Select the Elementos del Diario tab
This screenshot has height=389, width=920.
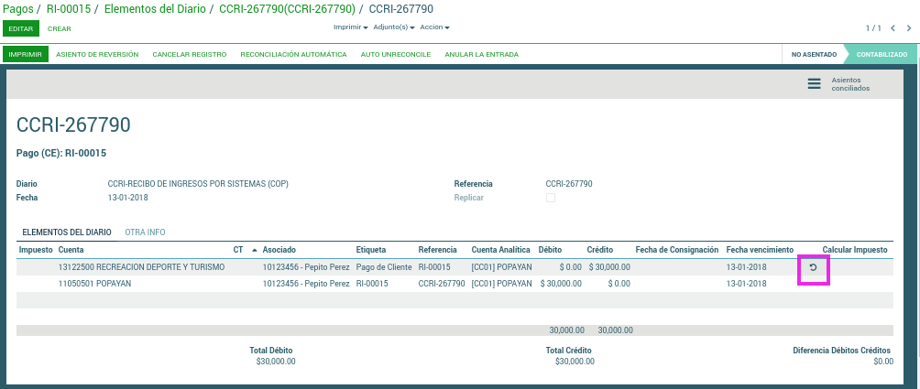pyautogui.click(x=67, y=232)
